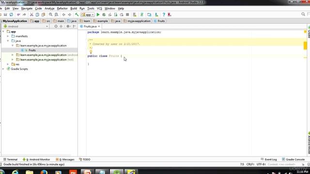Open project panel settings gear
Viewport: 310px width, 174px height.
coord(68,26)
